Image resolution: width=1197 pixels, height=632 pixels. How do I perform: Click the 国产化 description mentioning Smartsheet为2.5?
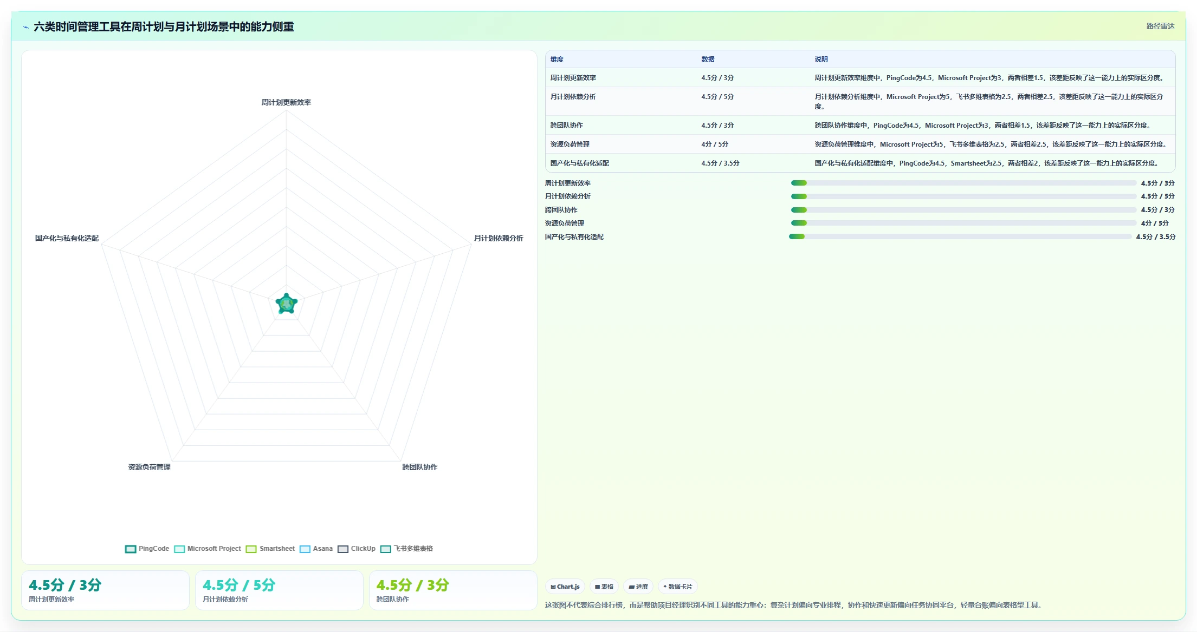point(987,163)
